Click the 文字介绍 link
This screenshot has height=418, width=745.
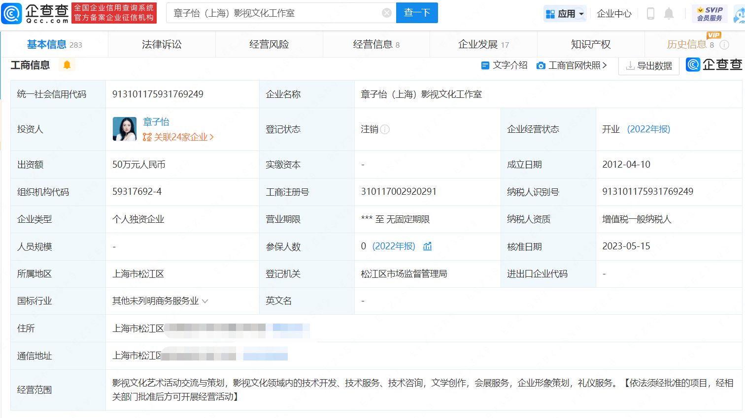coord(510,65)
